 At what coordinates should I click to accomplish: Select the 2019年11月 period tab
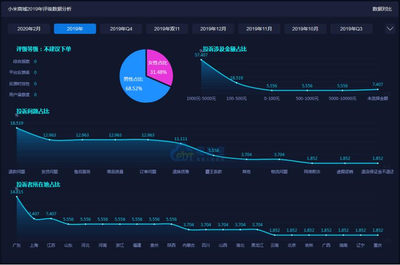pyautogui.click(x=259, y=28)
